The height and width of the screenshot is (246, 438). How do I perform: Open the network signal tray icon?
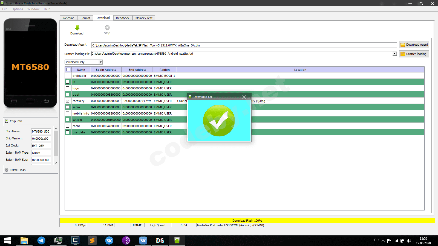396,241
